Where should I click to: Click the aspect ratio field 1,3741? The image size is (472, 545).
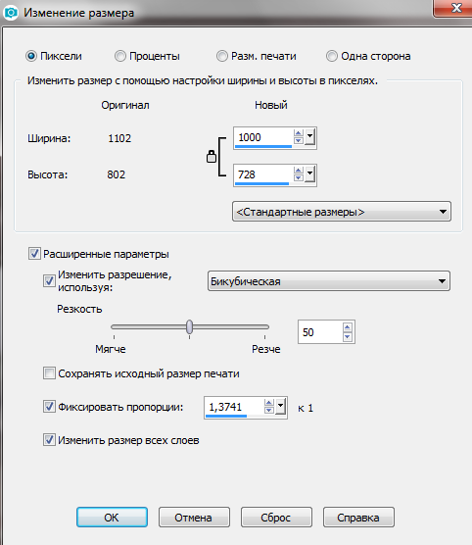coord(234,407)
